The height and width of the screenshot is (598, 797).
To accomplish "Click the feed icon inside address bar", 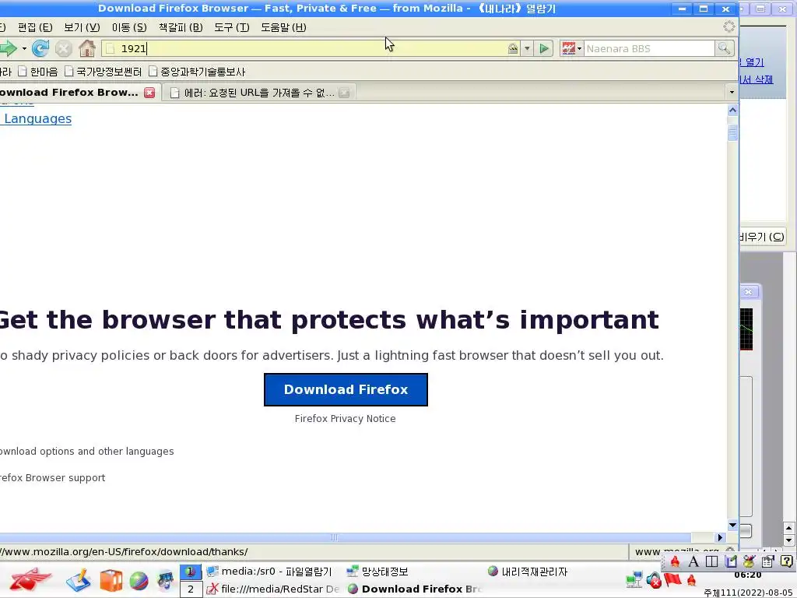I will [513, 49].
